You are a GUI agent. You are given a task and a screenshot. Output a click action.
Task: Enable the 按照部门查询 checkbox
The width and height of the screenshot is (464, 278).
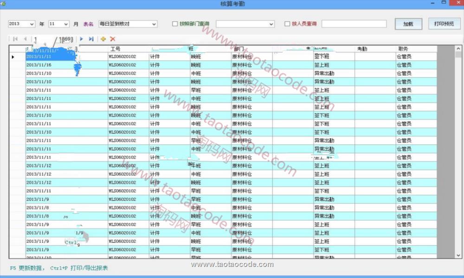(x=175, y=24)
